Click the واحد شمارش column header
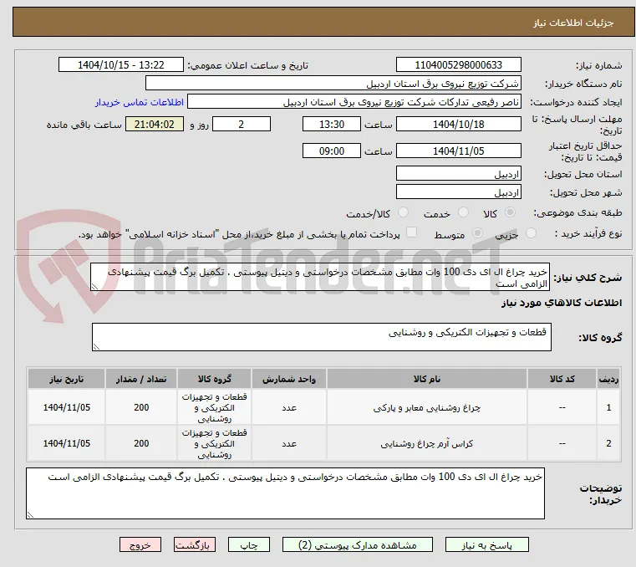Screen dimensions: 636x567 click(x=289, y=379)
